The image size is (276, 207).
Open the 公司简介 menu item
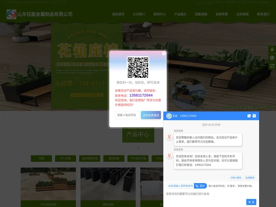click(139, 14)
